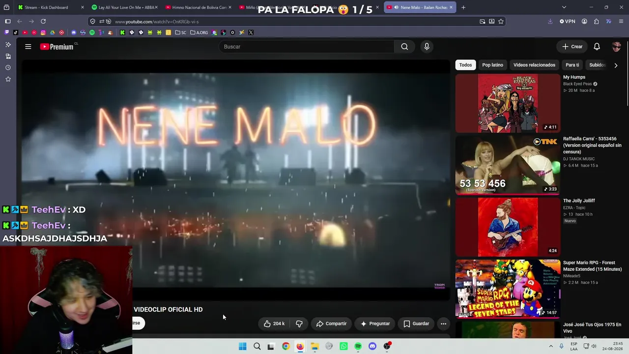Open Spotify from the taskbar

[358, 346]
